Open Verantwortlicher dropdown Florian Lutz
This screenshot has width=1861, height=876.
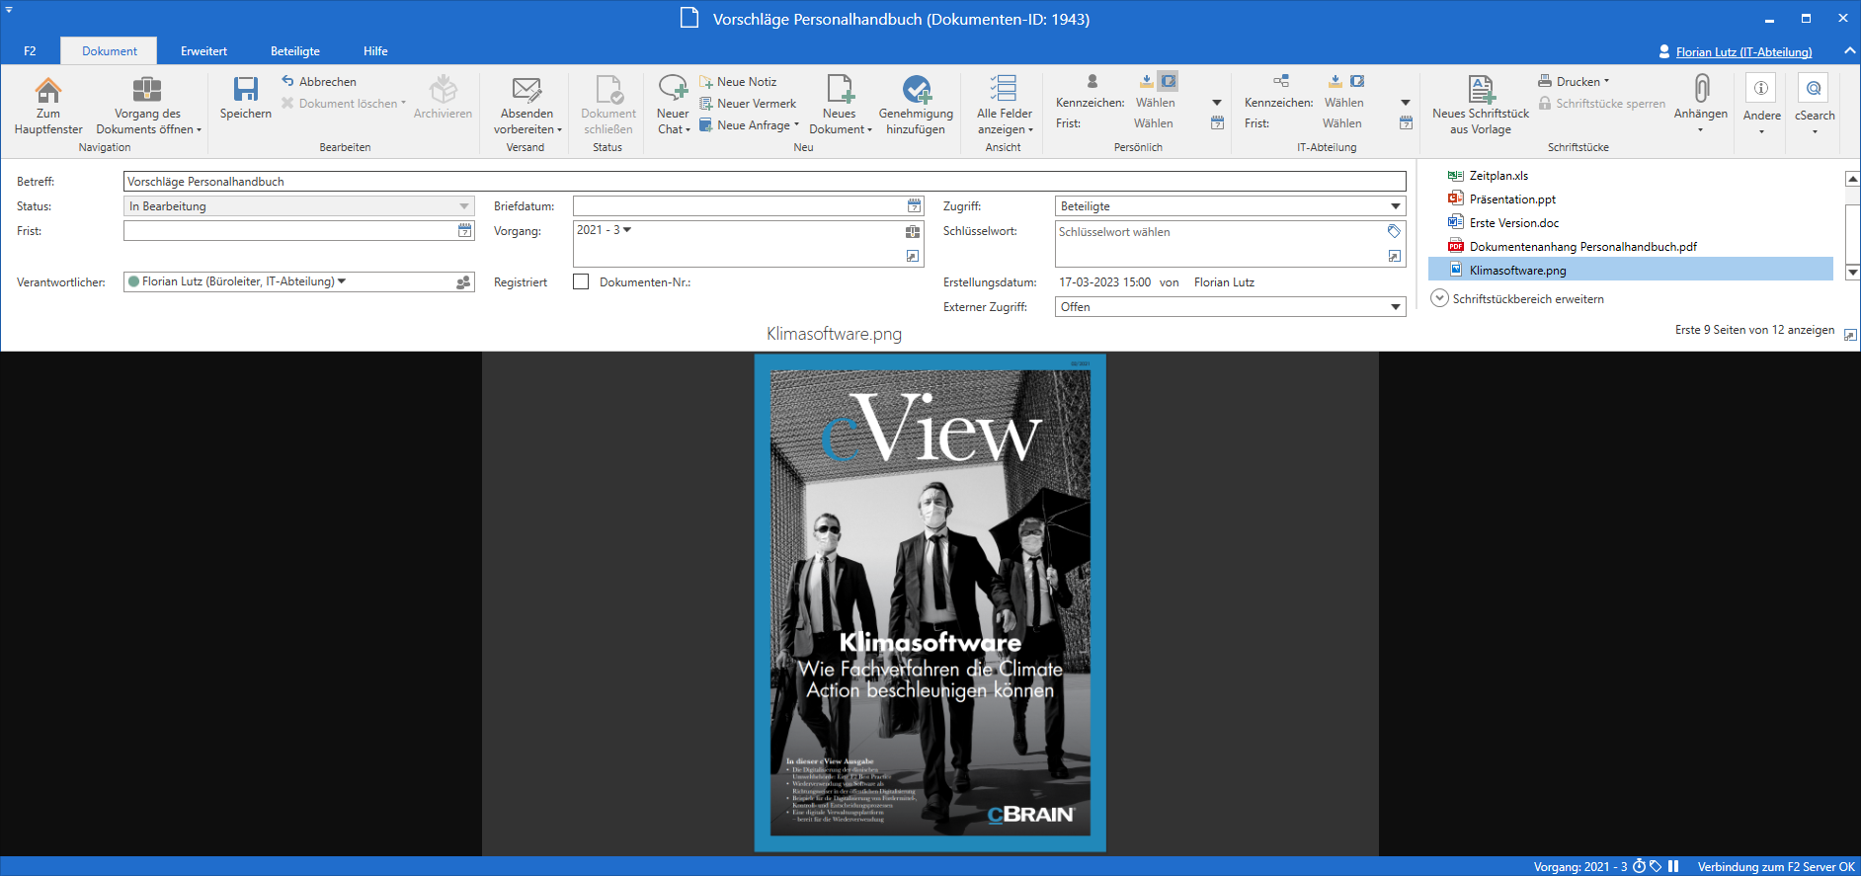(342, 281)
